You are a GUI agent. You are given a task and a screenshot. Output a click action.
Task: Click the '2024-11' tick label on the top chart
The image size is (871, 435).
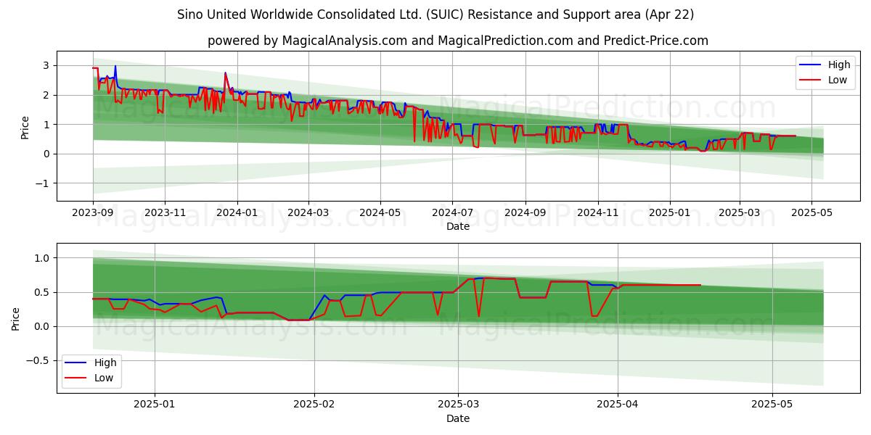point(597,212)
